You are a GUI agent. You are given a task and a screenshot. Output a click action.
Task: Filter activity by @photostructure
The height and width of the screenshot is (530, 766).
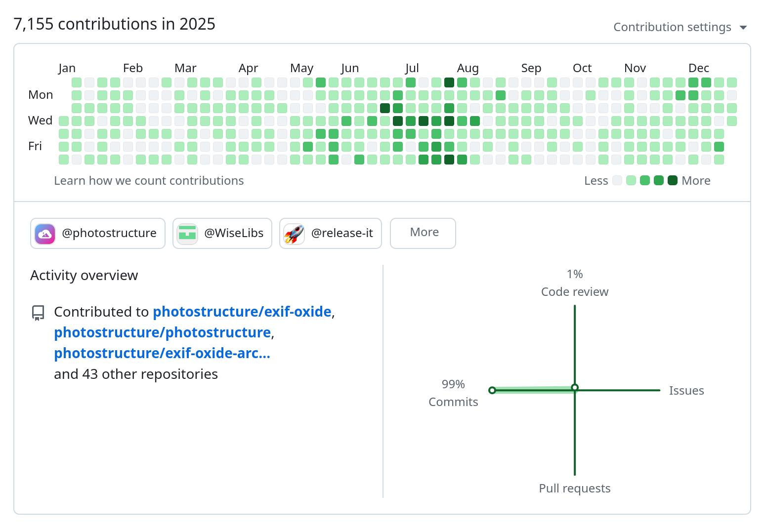98,233
